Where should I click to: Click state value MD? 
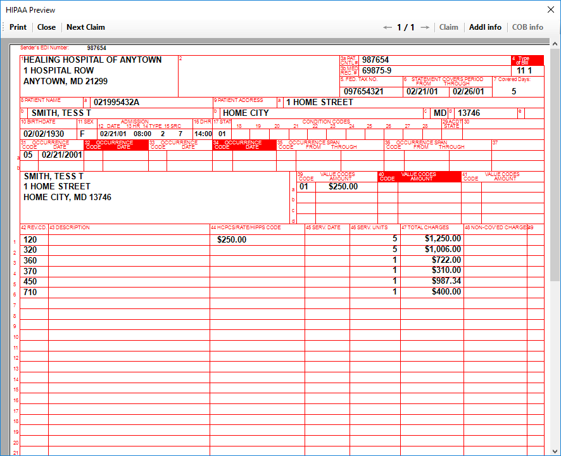[440, 113]
